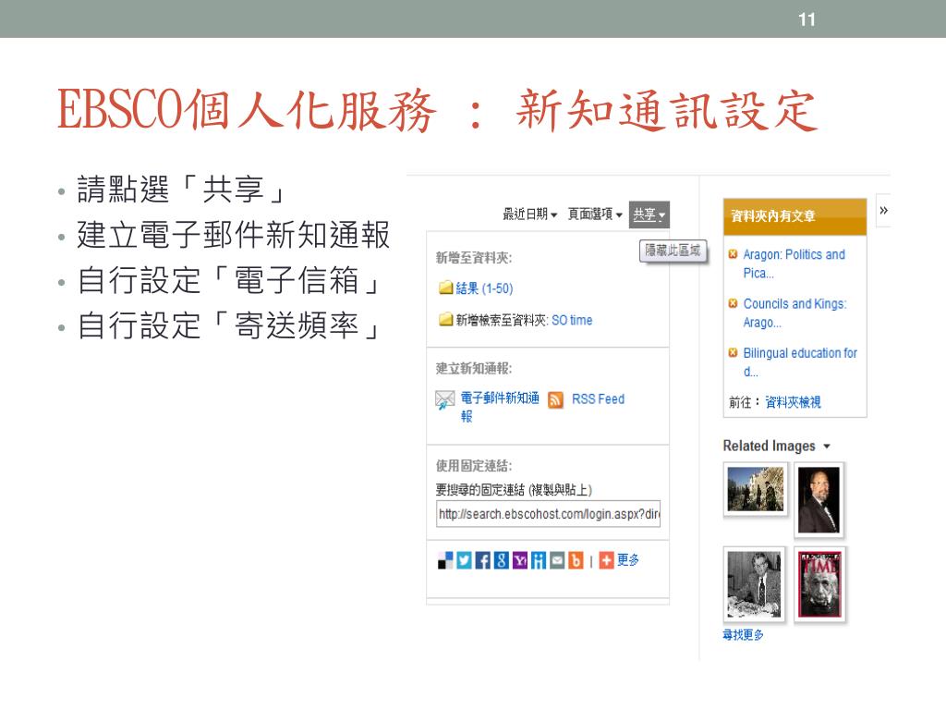Open the black-and-white man at desk image

click(754, 584)
